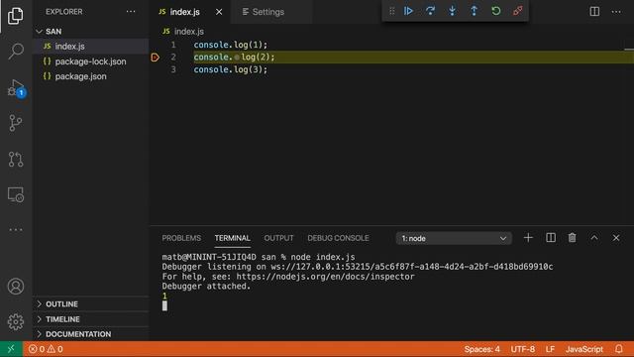Viewport: 634px width, 357px height.
Task: Open Run and Debug view
Action: pos(16,87)
